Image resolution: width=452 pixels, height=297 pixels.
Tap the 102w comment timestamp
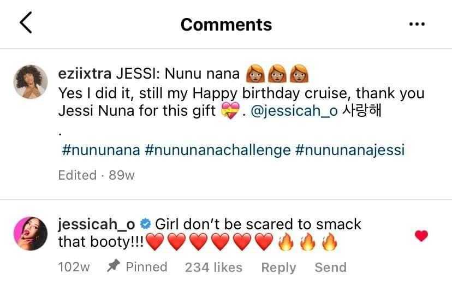74,267
